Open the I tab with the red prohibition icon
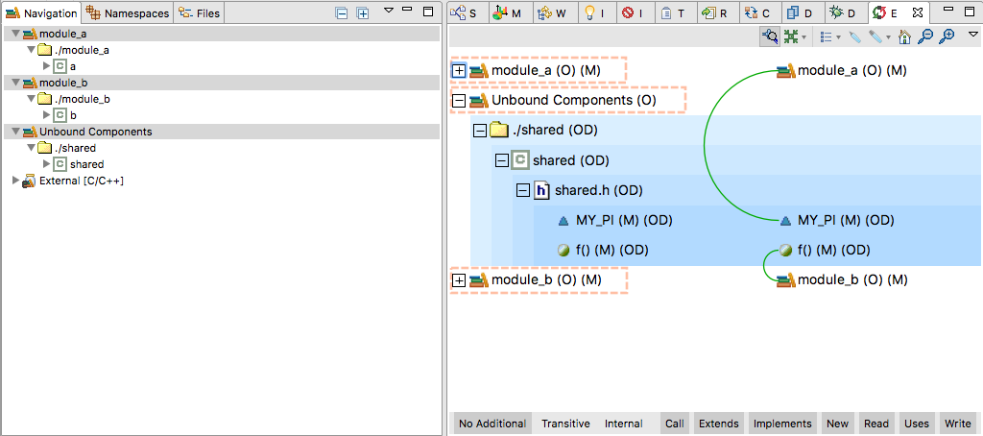983x436 pixels. click(635, 12)
